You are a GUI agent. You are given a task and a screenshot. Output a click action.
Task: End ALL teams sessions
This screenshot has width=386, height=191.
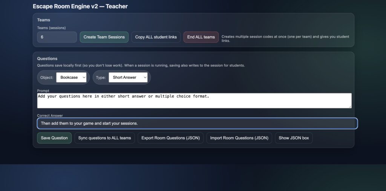(201, 37)
